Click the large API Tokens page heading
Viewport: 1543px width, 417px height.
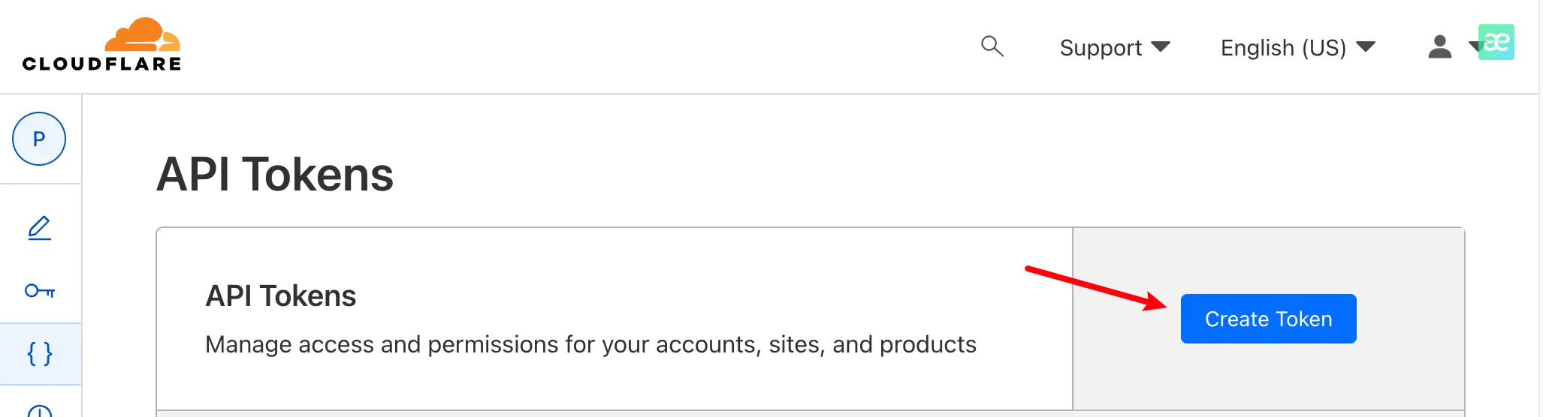(x=275, y=175)
